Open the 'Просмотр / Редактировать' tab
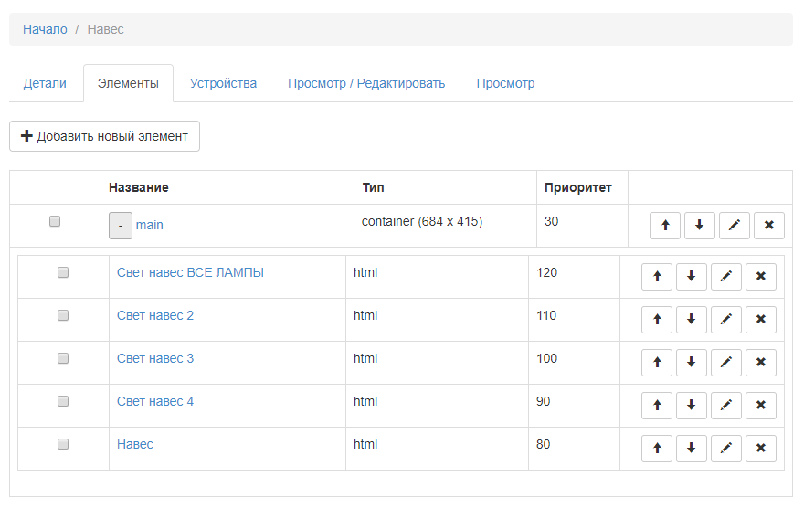 click(x=366, y=83)
